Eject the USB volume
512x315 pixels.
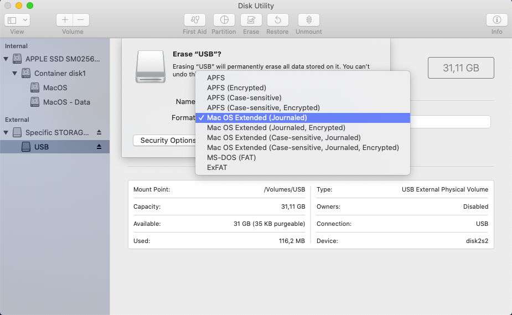(x=99, y=147)
